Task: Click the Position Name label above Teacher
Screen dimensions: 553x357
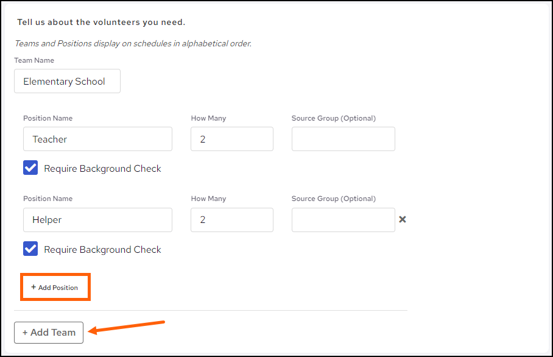Action: (x=48, y=118)
